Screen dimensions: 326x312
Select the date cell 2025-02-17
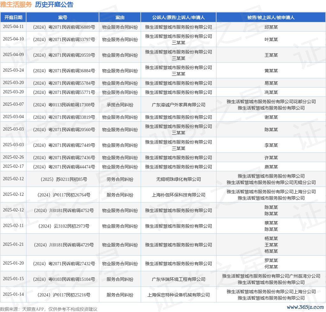(x=13, y=167)
